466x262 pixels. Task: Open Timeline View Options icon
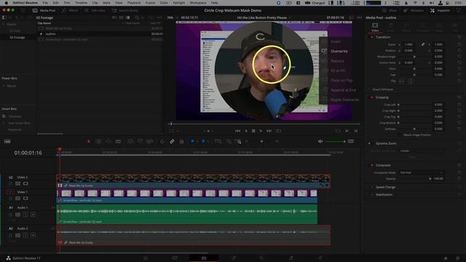(7, 141)
